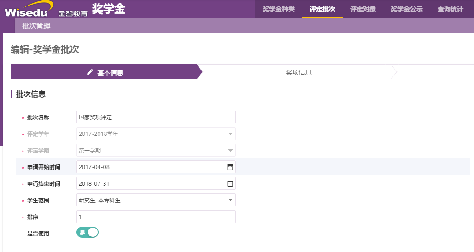Click the 批次管理 submenu link
474x252 pixels.
tap(36, 26)
